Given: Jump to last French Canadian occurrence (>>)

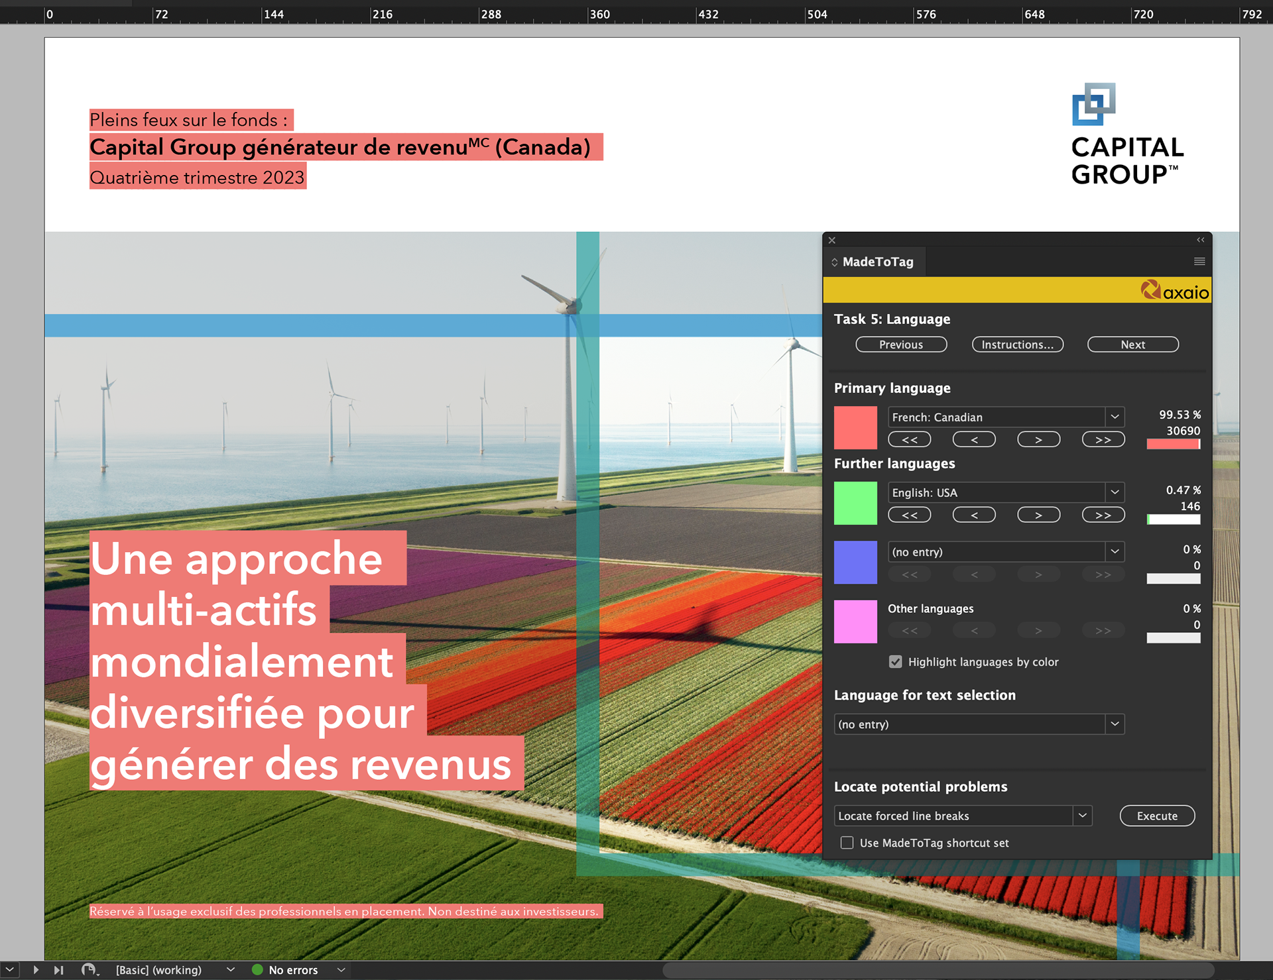Looking at the screenshot, I should 1103,440.
